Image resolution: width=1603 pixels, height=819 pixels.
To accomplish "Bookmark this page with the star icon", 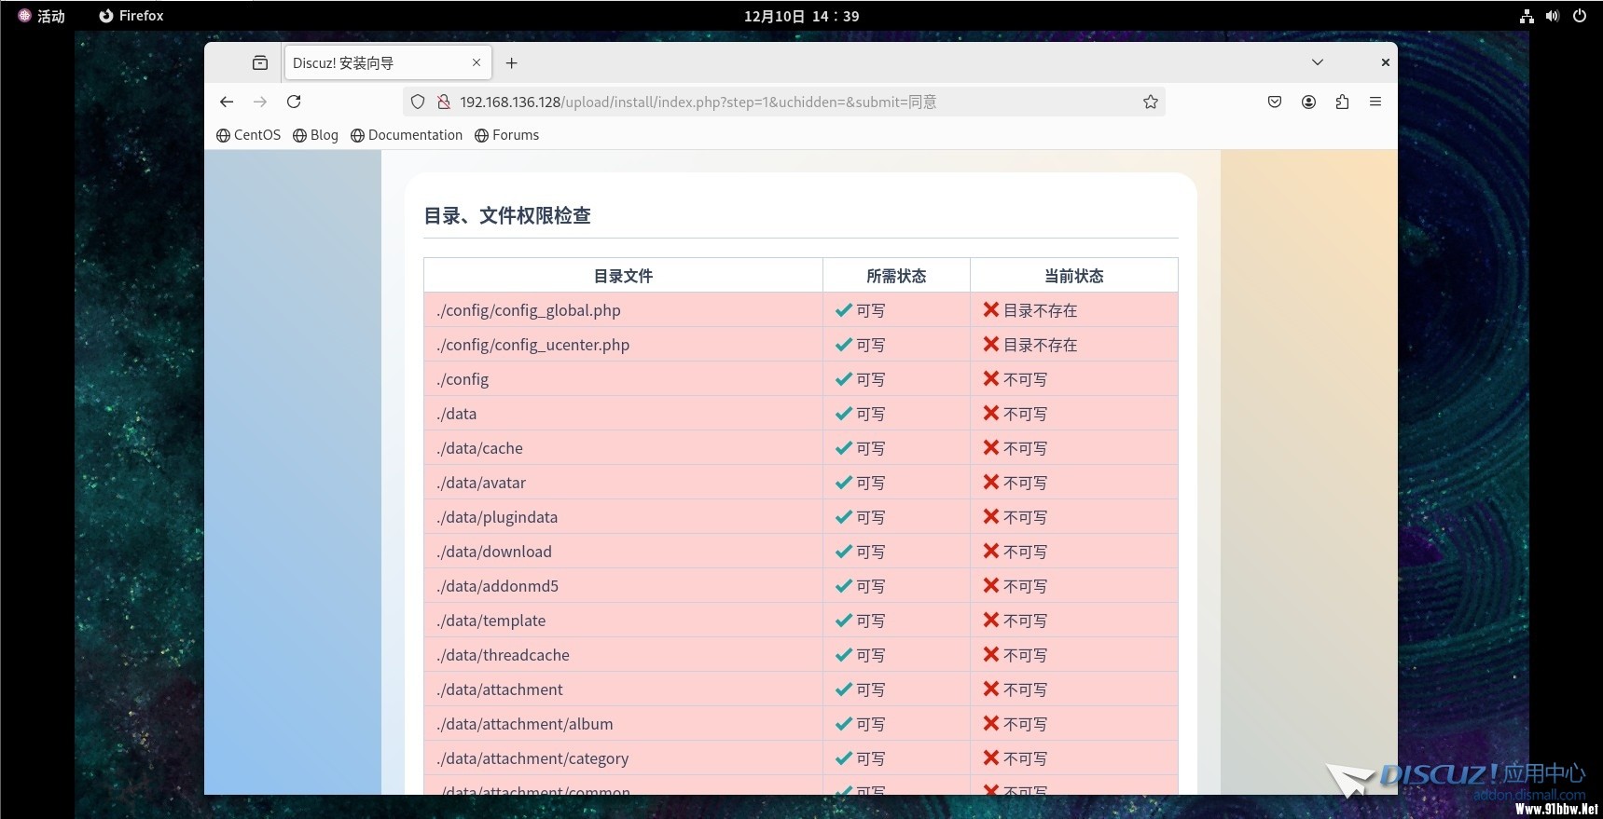I will pos(1151,102).
